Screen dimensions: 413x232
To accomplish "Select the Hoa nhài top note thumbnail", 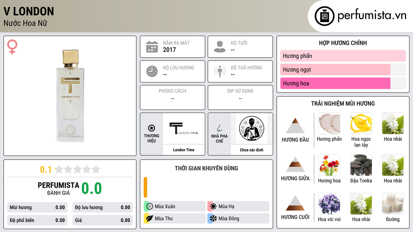I will click(x=393, y=123).
